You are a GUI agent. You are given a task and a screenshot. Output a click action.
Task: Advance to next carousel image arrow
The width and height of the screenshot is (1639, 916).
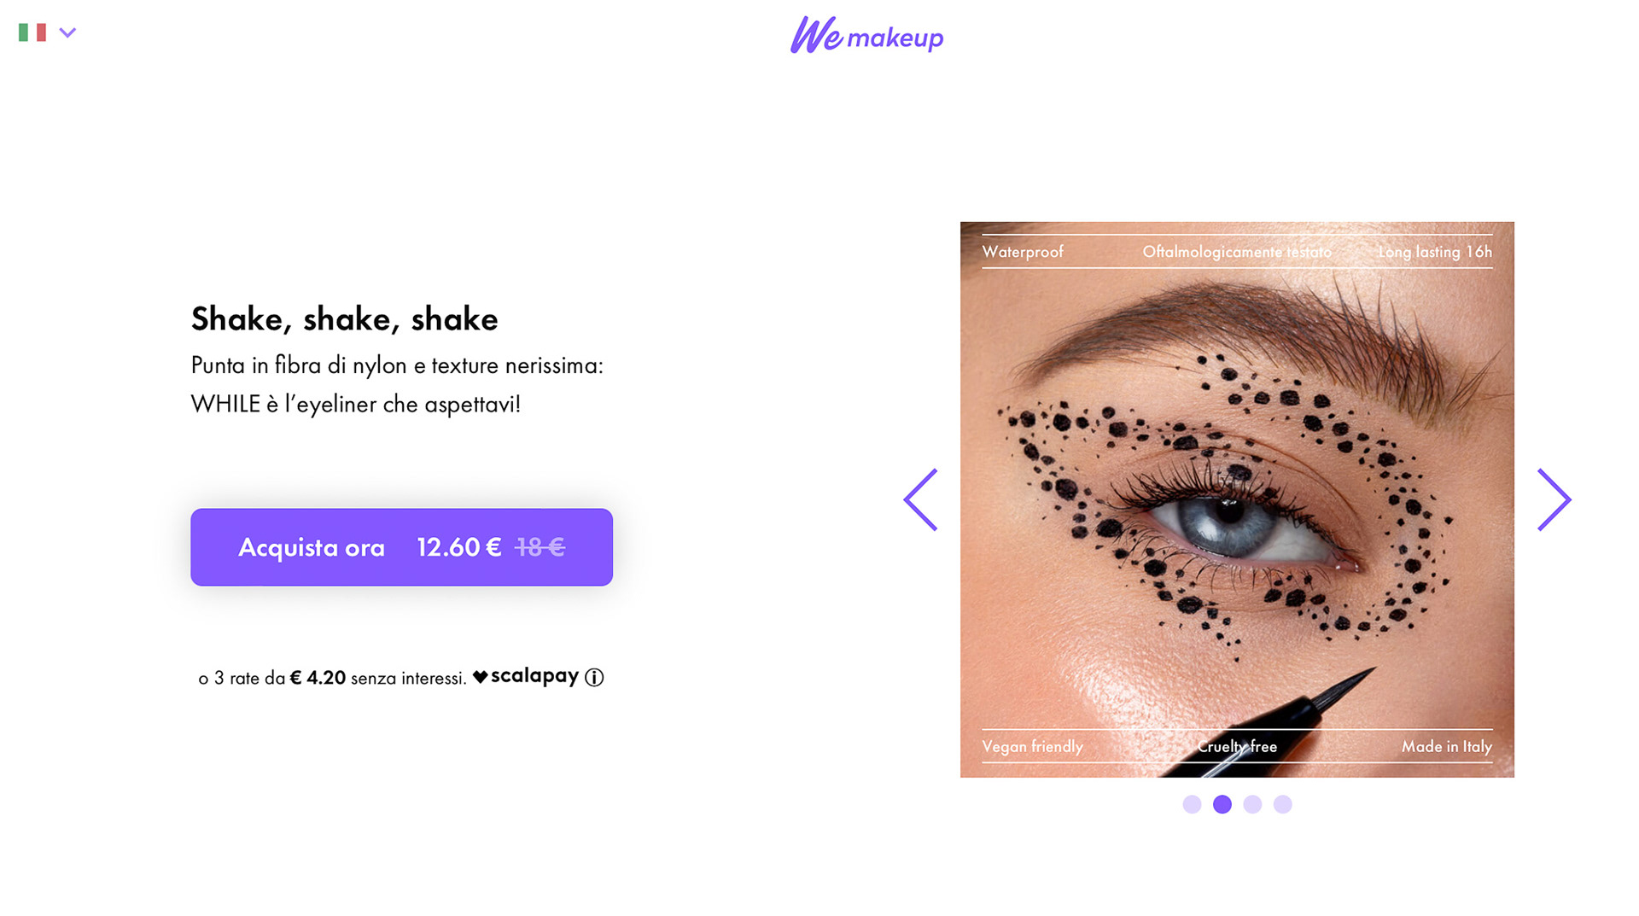point(1554,499)
